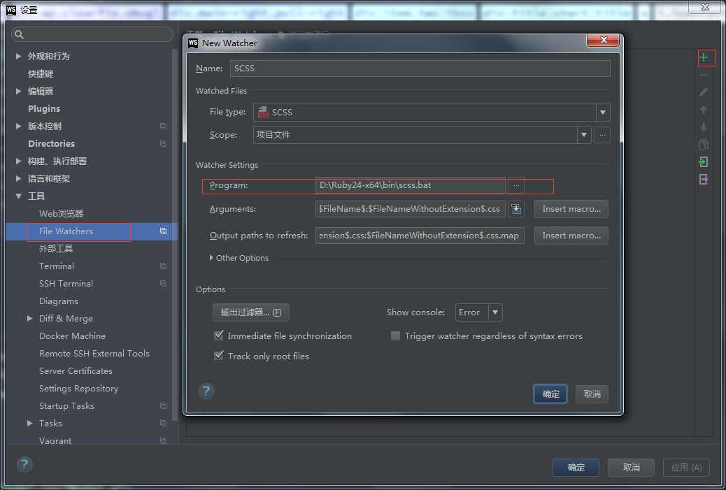Select Web浏览器 settings item
This screenshot has width=726, height=490.
pyautogui.click(x=61, y=213)
